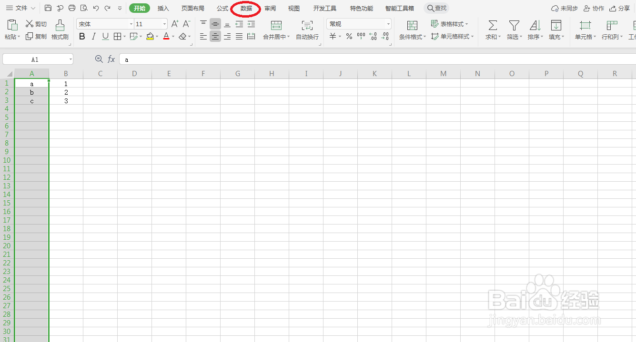The width and height of the screenshot is (636, 342).
Task: Open the font color dropdown arrow
Action: point(173,37)
